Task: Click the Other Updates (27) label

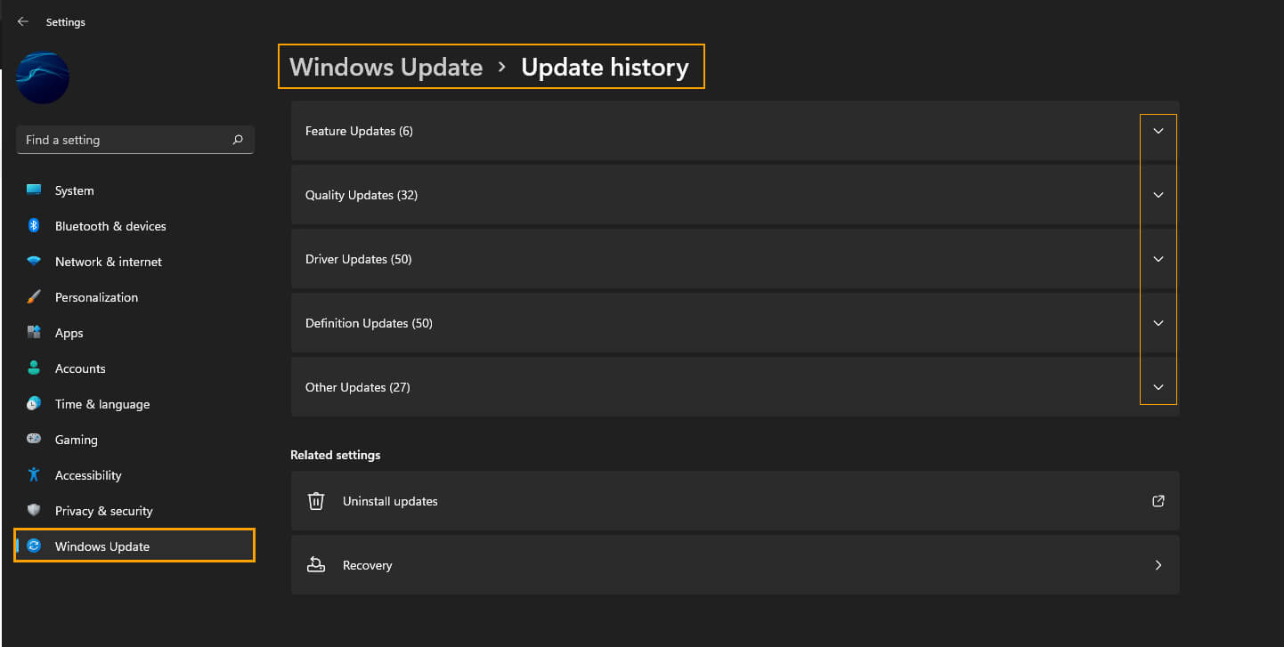Action: pyautogui.click(x=358, y=387)
